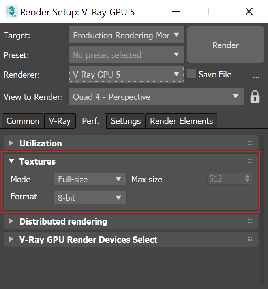Switch to the Common tab
The image size is (268, 289).
click(23, 121)
